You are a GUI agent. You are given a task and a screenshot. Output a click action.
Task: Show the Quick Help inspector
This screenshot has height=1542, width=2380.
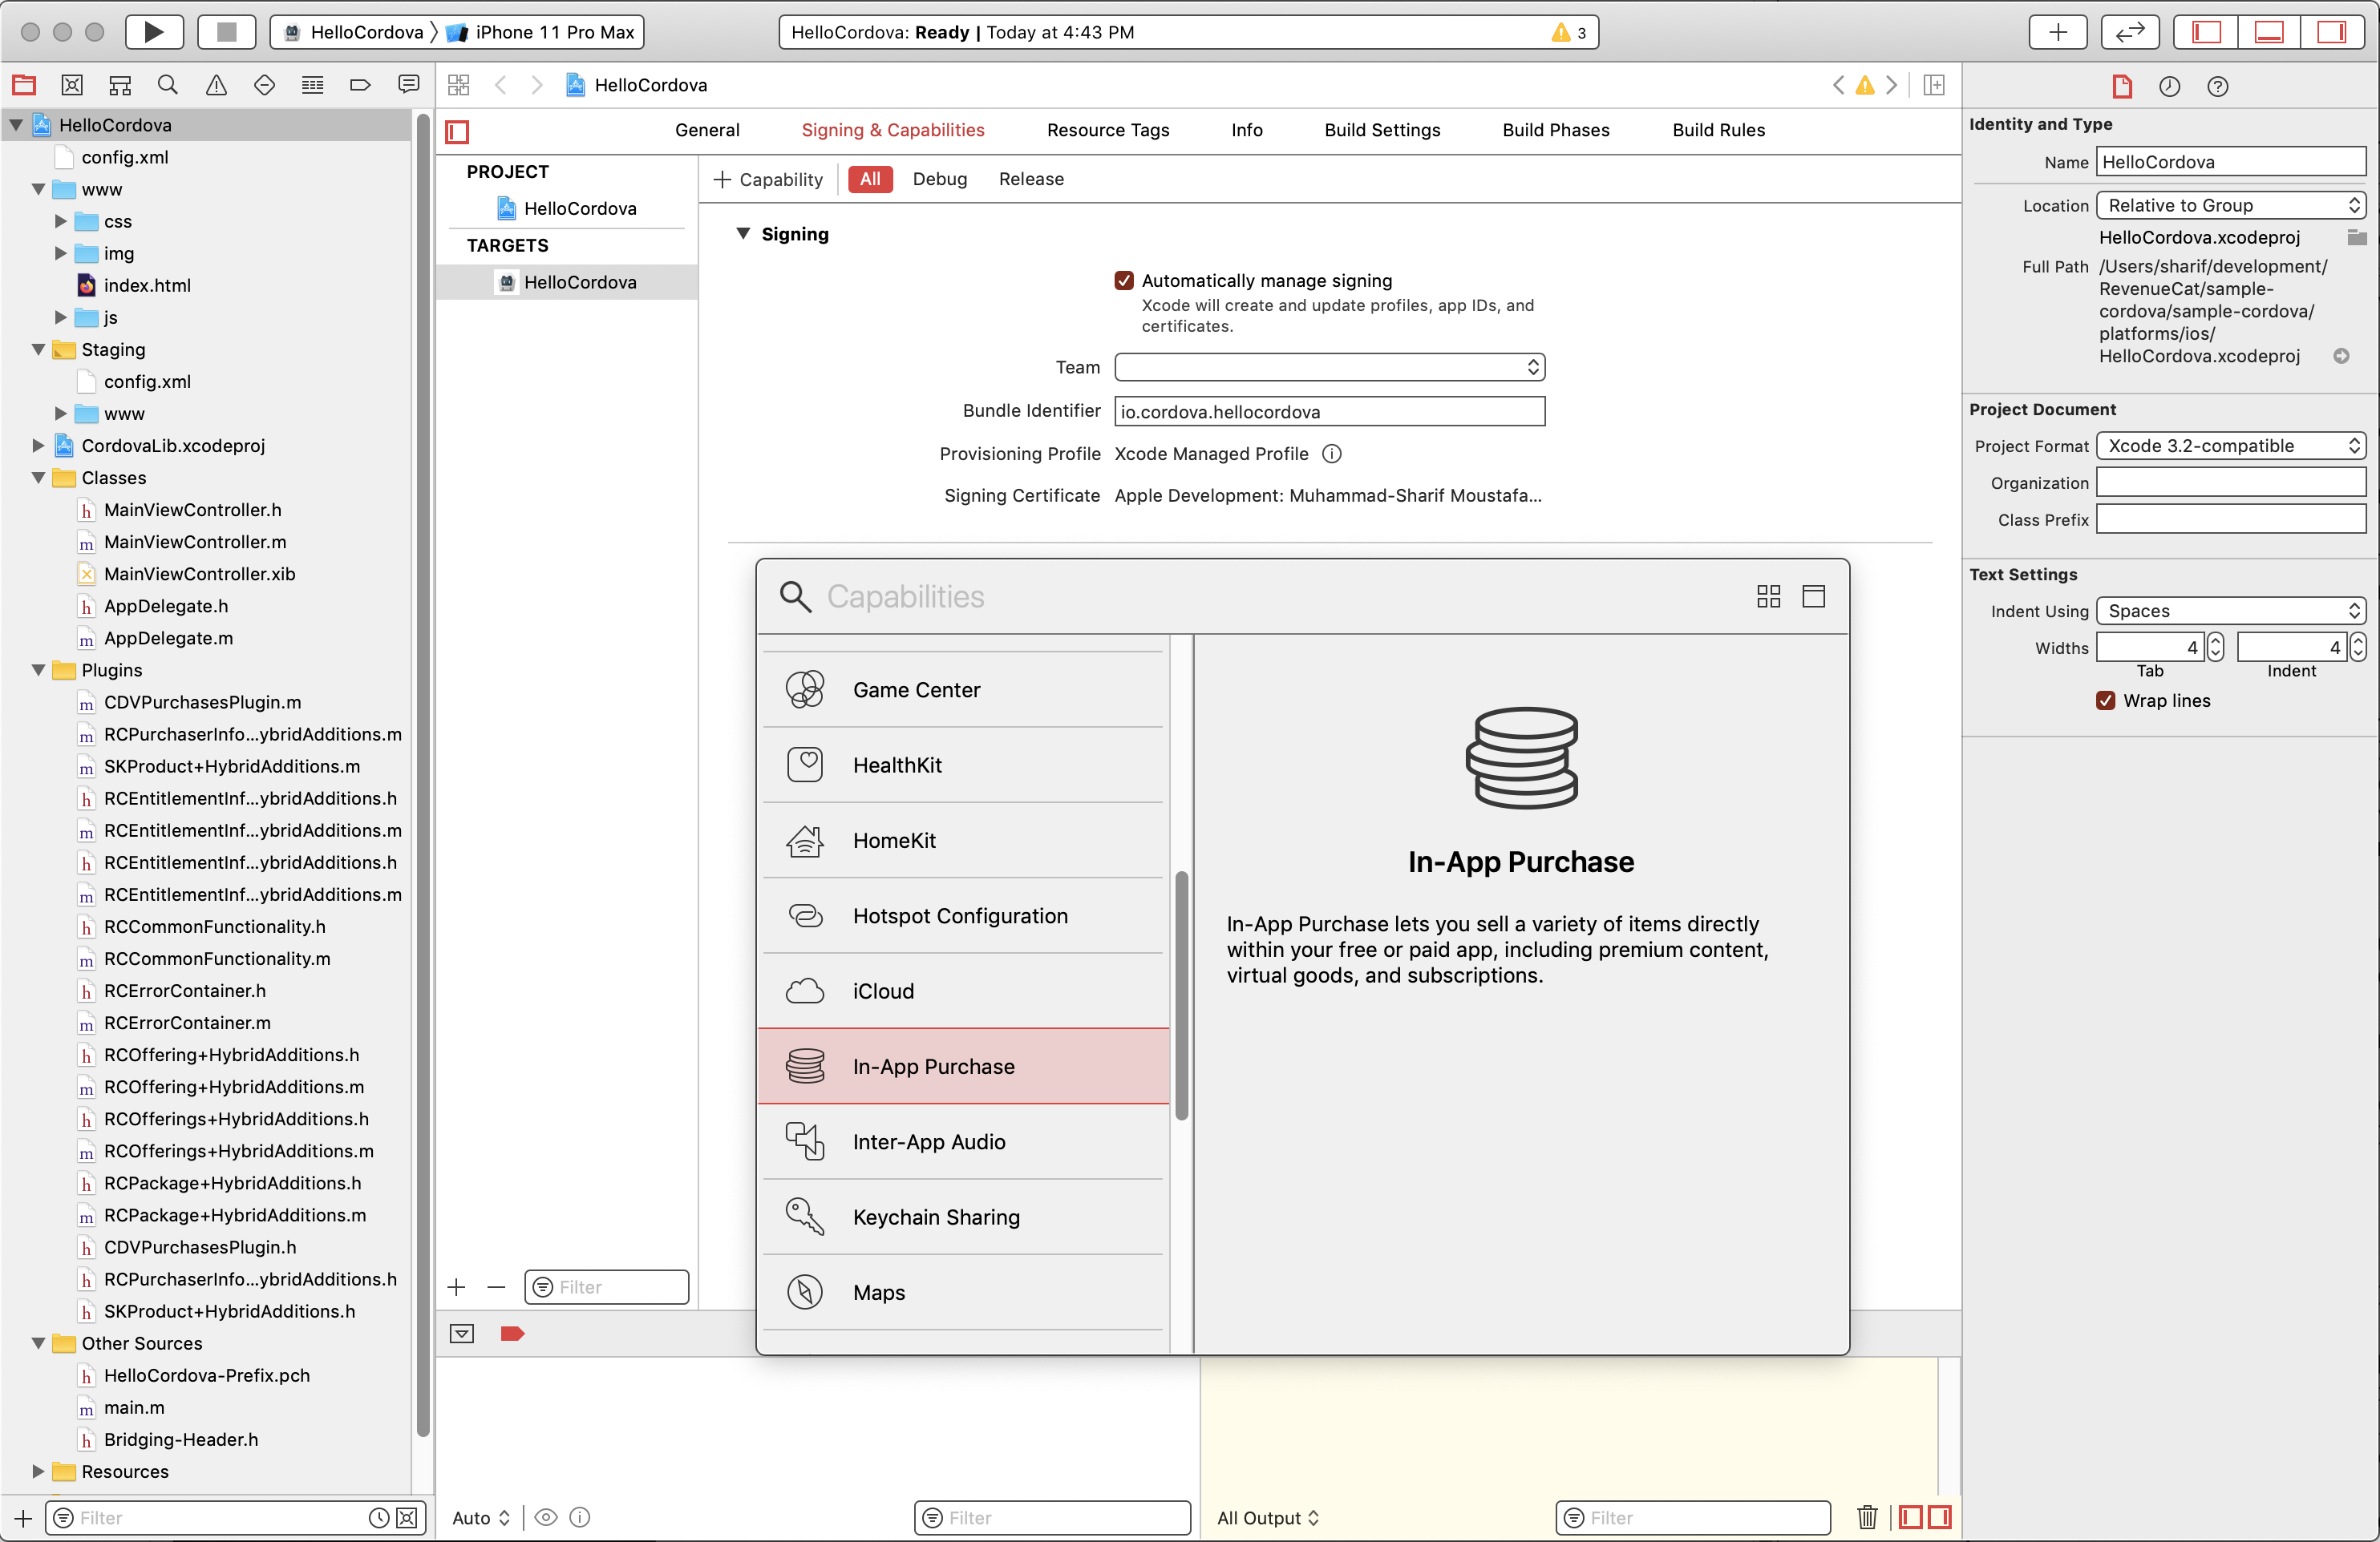[2217, 87]
